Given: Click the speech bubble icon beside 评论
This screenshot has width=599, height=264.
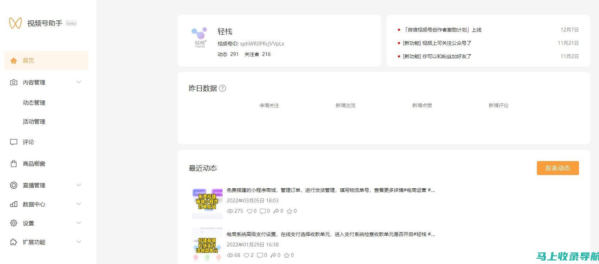Looking at the screenshot, I should click(14, 142).
